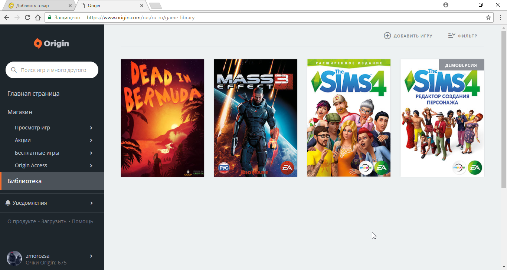Expand Бесплатные игры submenu chevron
This screenshot has width=507, height=270.
coord(91,153)
